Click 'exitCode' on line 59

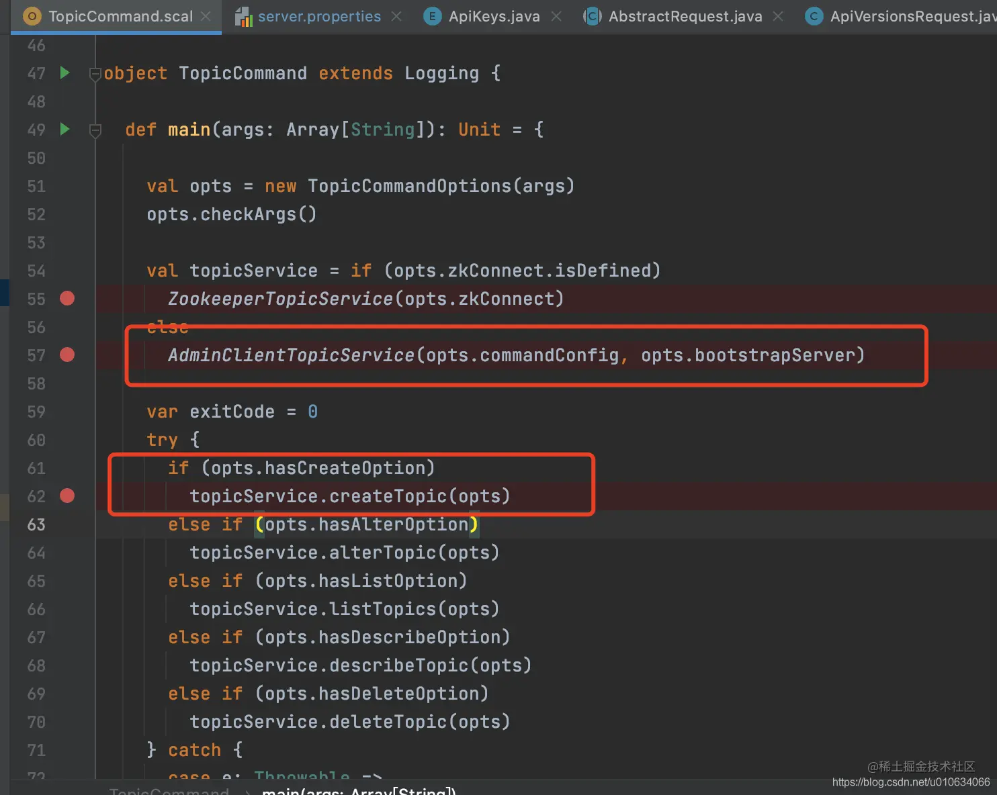click(232, 412)
